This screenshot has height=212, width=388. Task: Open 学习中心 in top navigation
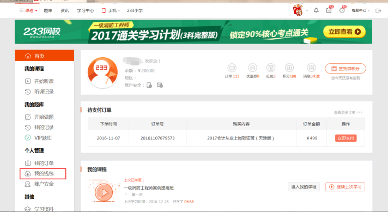86,11
